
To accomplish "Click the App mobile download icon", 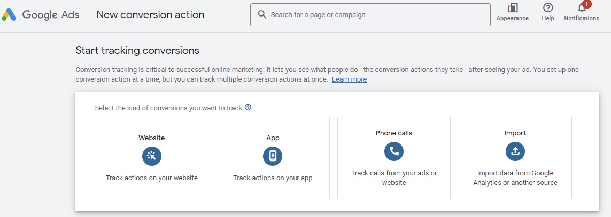I will [x=273, y=156].
